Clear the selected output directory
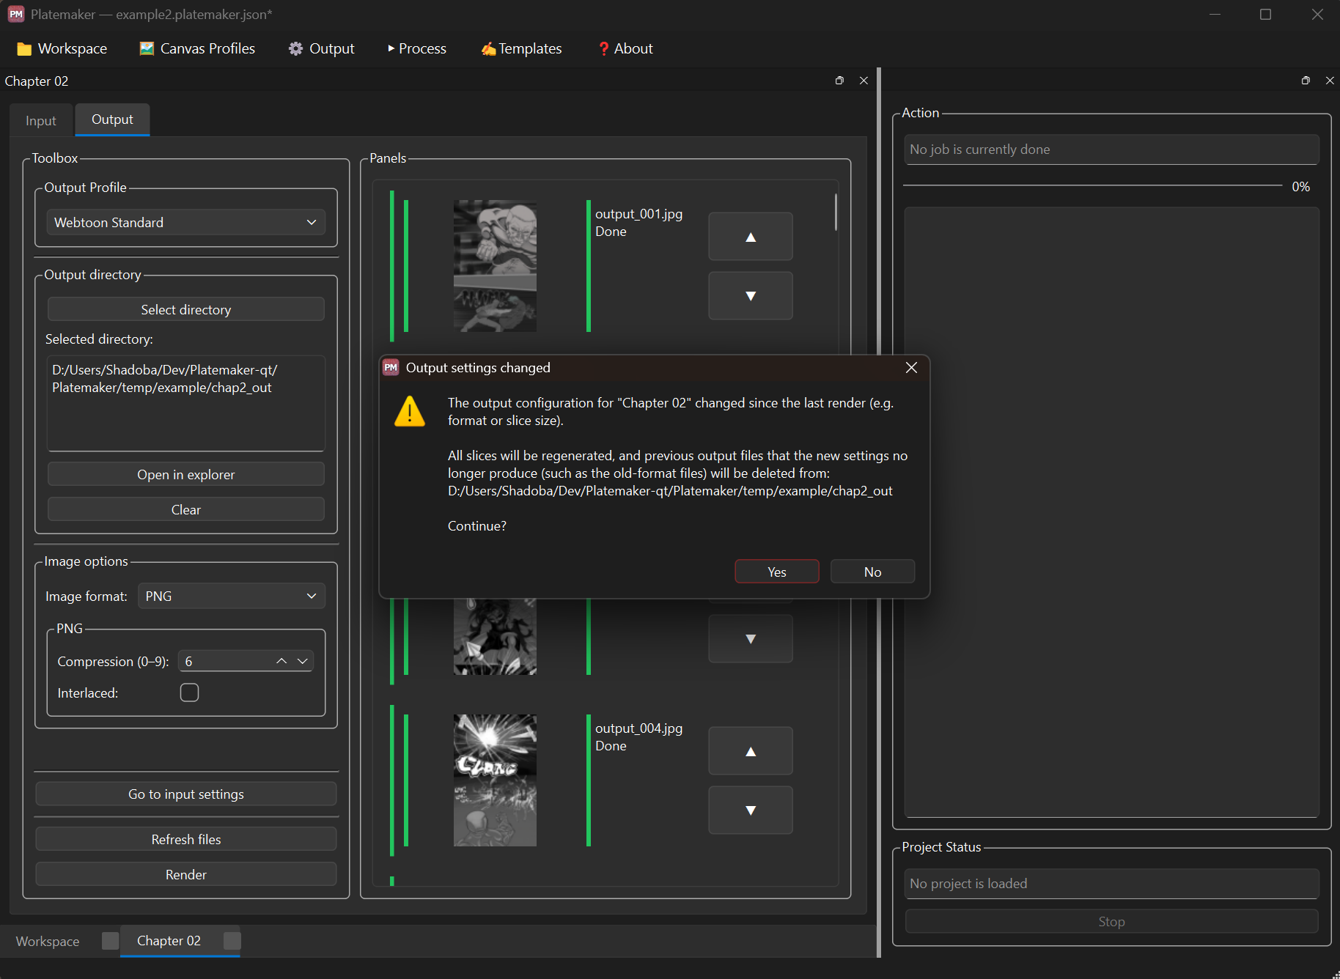 click(186, 509)
